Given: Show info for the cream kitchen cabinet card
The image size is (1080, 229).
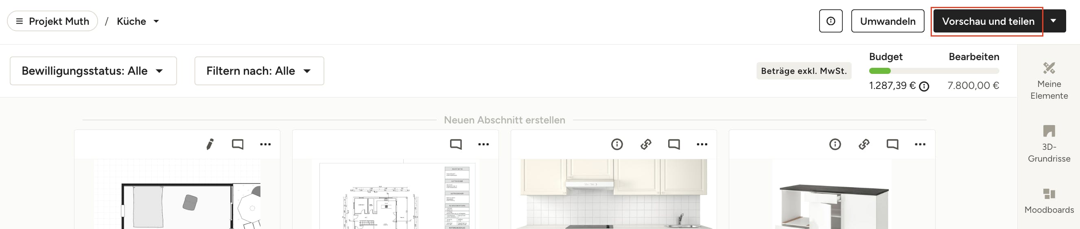Looking at the screenshot, I should pyautogui.click(x=617, y=145).
